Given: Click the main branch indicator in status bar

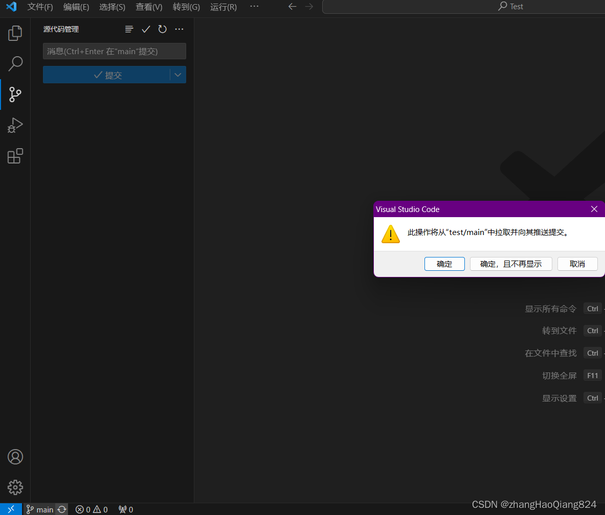Looking at the screenshot, I should [40, 509].
